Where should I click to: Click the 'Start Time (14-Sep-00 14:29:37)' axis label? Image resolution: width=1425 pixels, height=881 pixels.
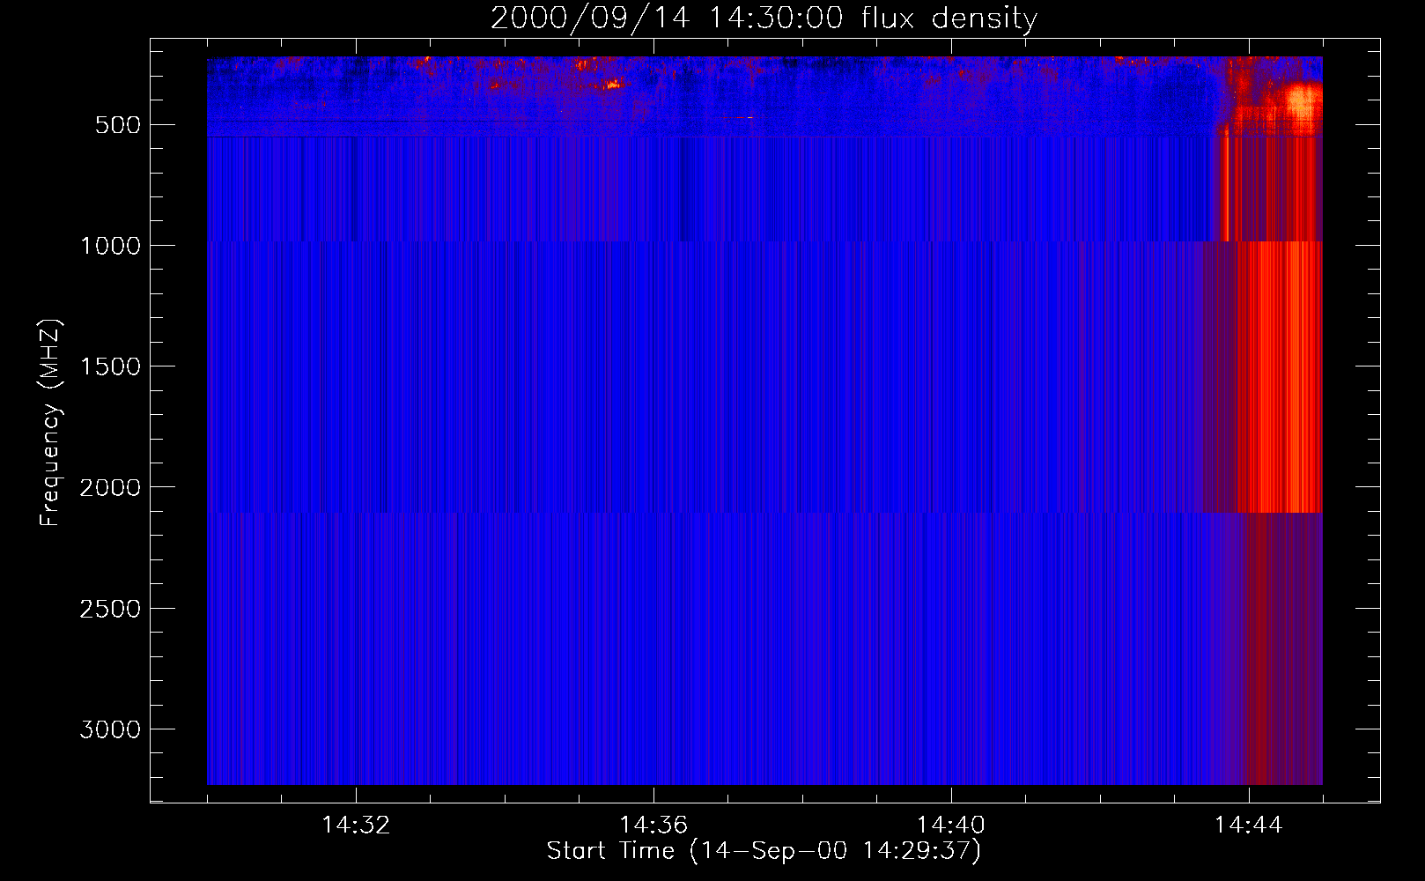point(764,851)
